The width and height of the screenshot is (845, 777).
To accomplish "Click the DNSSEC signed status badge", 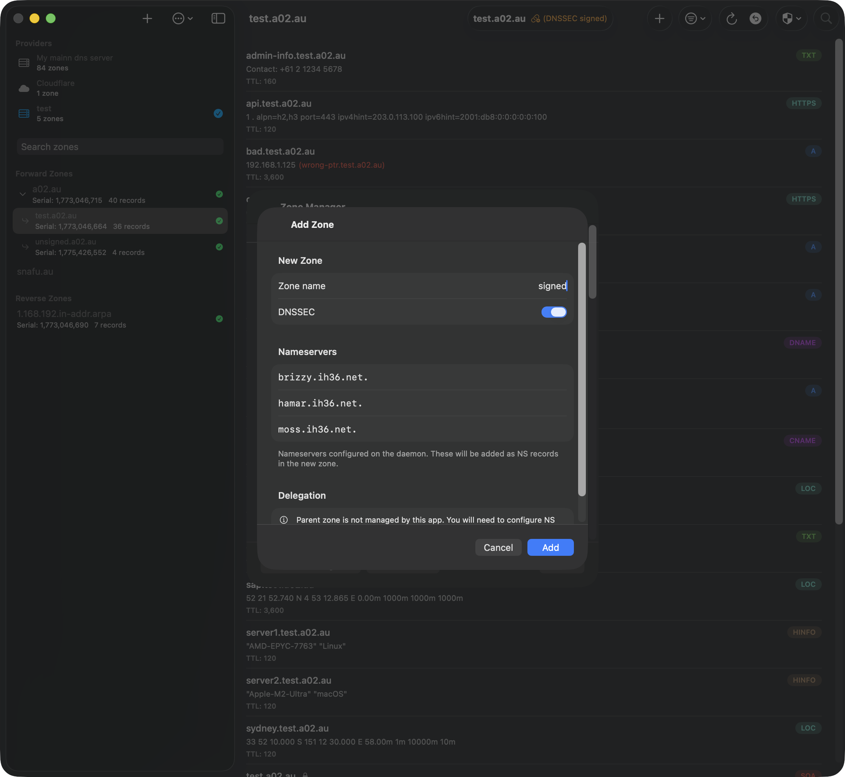I will tap(569, 19).
